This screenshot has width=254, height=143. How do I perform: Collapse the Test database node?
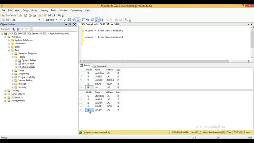point(9,50)
